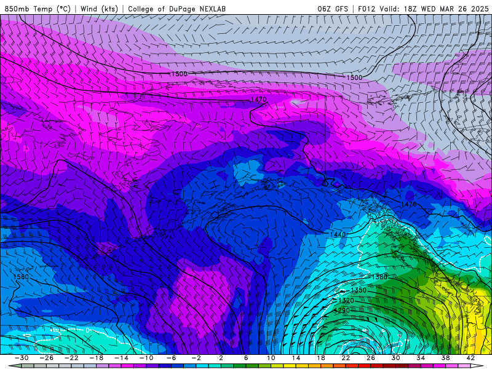This screenshot has width=492, height=369.
Task: Click the 18 value on the color scale
Action: pos(320,358)
